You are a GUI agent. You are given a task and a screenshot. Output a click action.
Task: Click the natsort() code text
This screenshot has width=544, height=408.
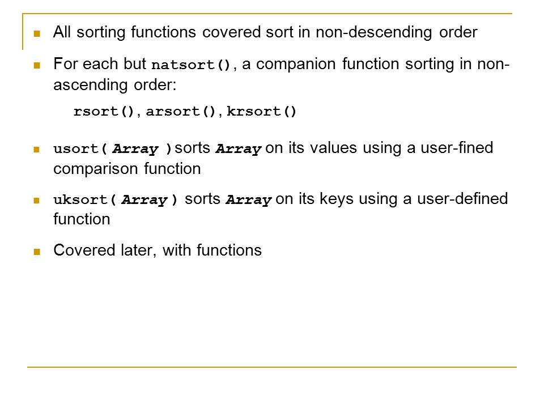coord(191,65)
